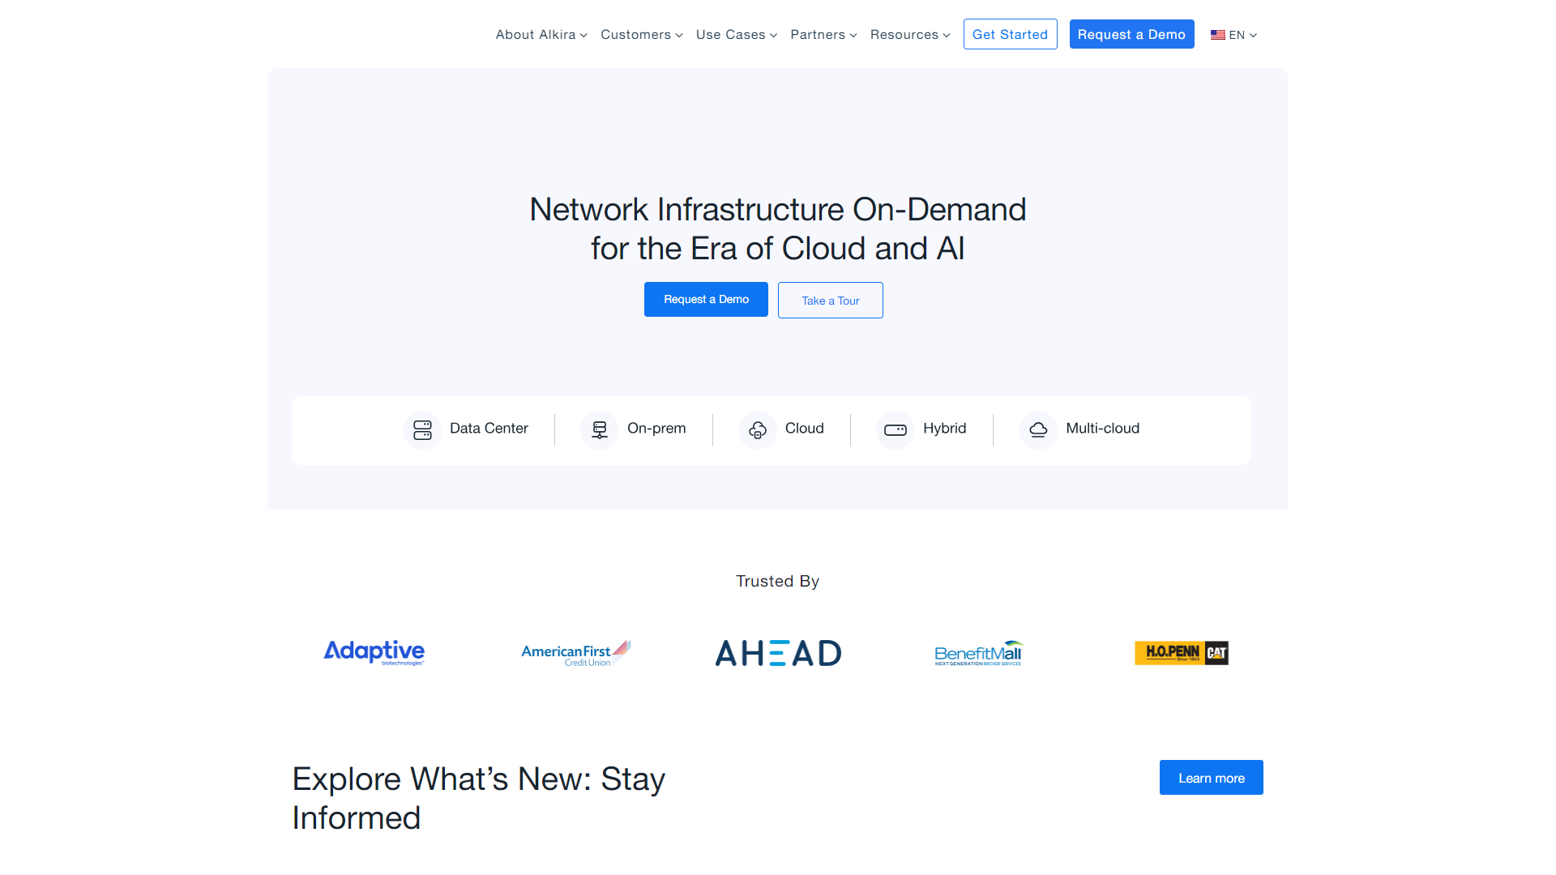Click the Multi-cloud icon
Screen dimensions: 1556x875
1038,429
